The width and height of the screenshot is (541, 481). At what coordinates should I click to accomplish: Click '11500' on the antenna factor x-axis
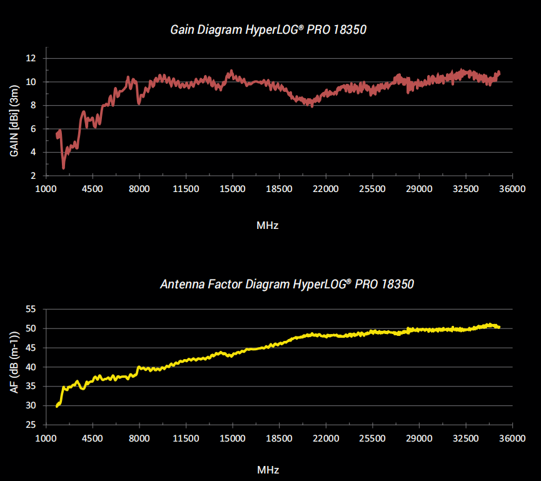(x=186, y=438)
